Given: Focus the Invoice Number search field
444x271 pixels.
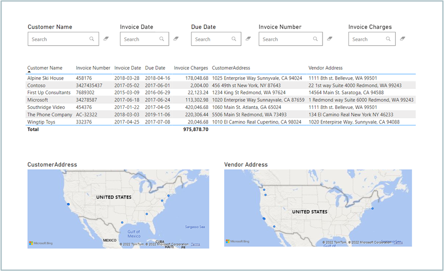Looking at the screenshot, I should (x=291, y=39).
